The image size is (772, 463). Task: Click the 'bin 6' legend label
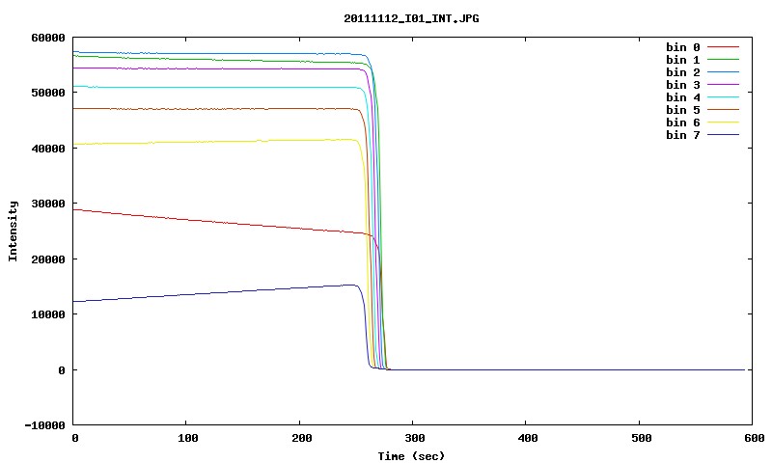point(682,123)
